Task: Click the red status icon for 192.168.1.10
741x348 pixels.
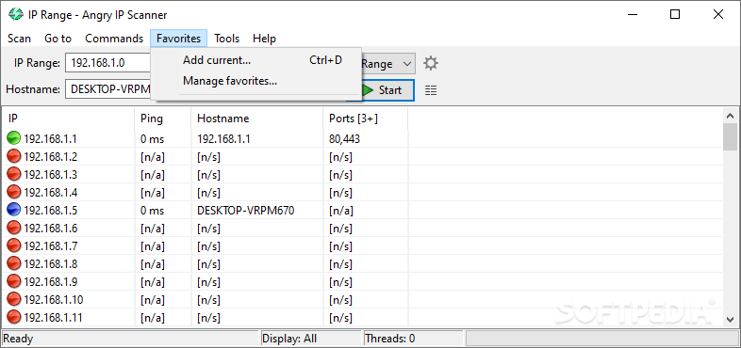Action: pyautogui.click(x=14, y=300)
